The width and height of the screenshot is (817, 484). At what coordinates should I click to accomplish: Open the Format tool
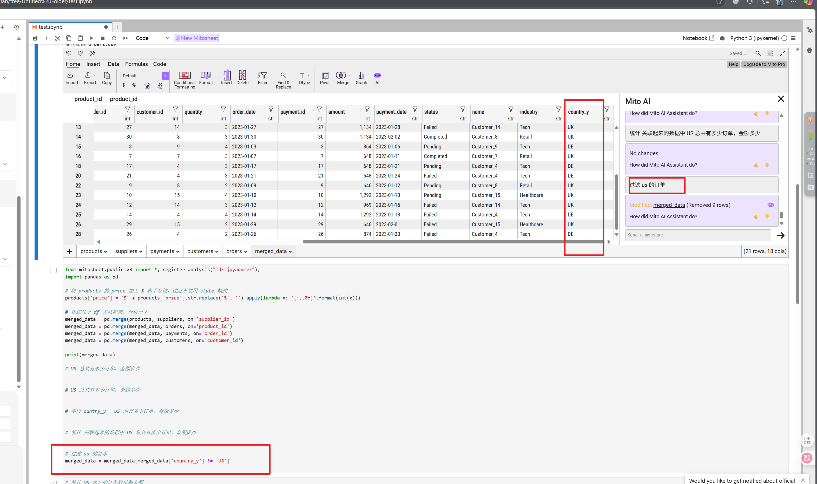click(206, 78)
